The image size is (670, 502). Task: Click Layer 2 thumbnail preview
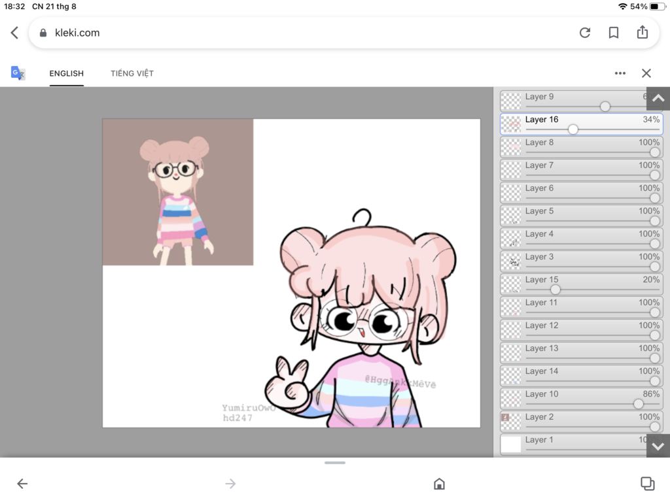pyautogui.click(x=510, y=422)
